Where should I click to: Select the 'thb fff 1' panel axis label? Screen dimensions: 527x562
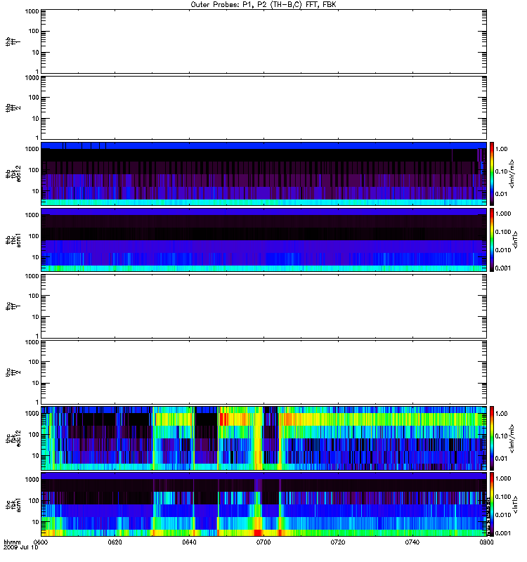[13, 42]
